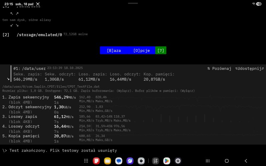Tap the CPDT app icon in taskbar

coord(155,161)
